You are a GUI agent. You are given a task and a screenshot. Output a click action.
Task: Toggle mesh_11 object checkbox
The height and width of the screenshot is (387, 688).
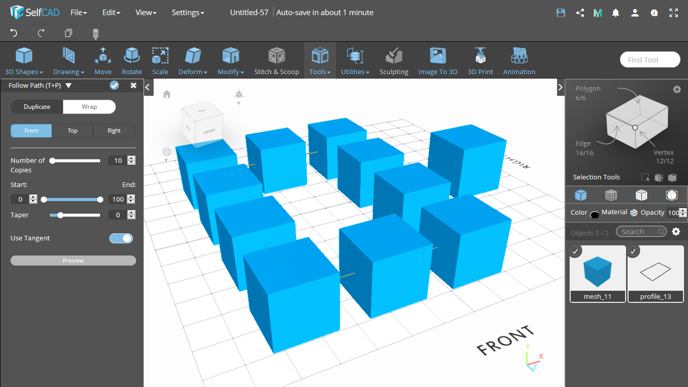(x=576, y=250)
